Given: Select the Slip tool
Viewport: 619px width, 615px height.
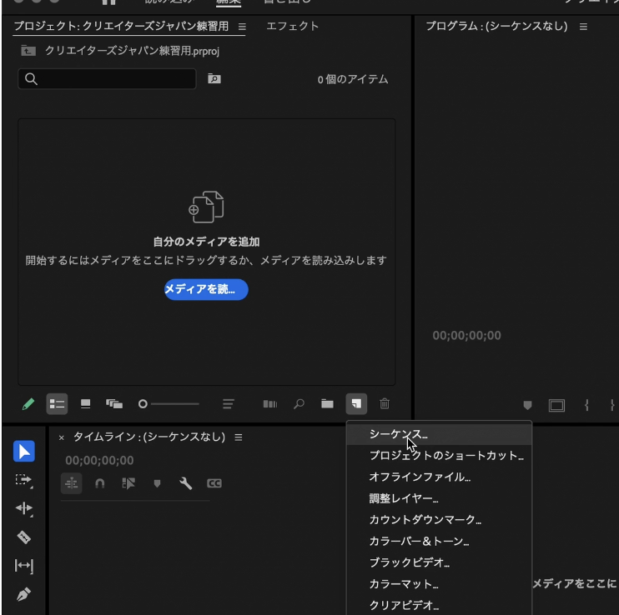Looking at the screenshot, I should [24, 567].
